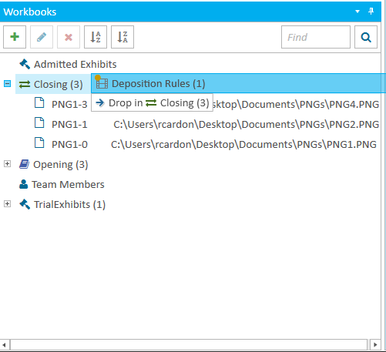The height and width of the screenshot is (352, 386).
Task: Click the red X delete icon
Action: point(69,37)
